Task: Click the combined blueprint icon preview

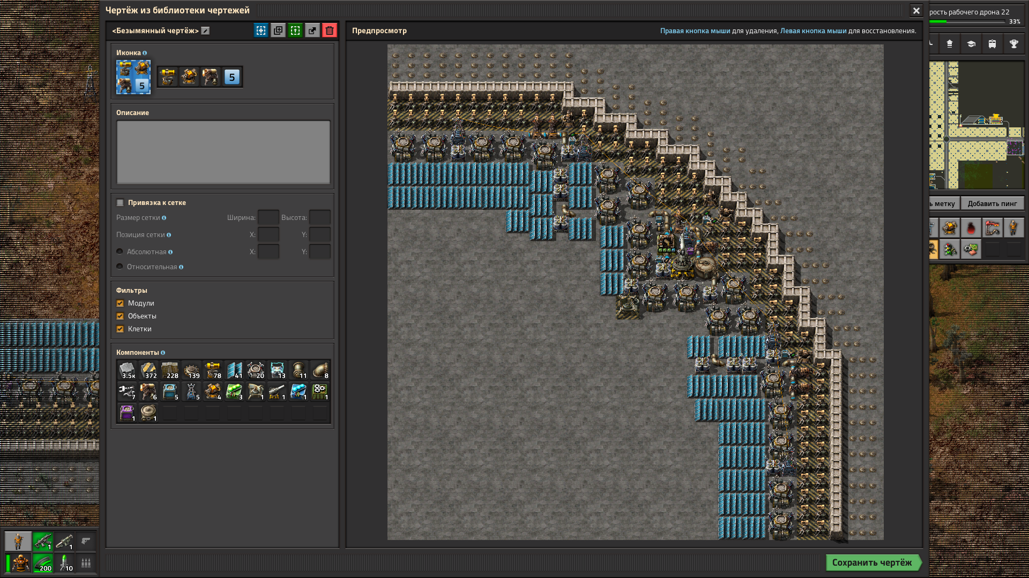Action: pyautogui.click(x=133, y=77)
